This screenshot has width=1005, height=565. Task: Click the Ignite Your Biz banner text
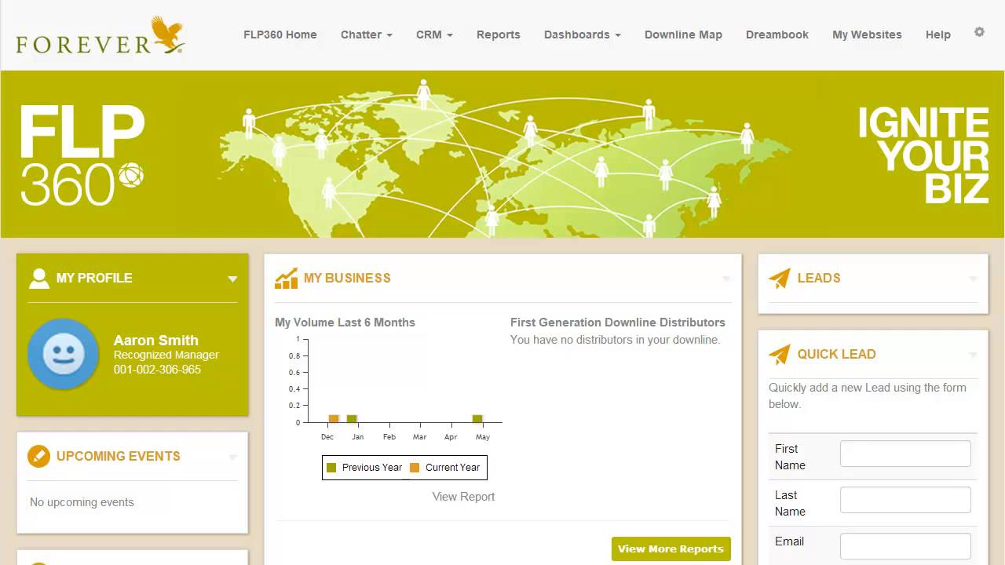[923, 155]
